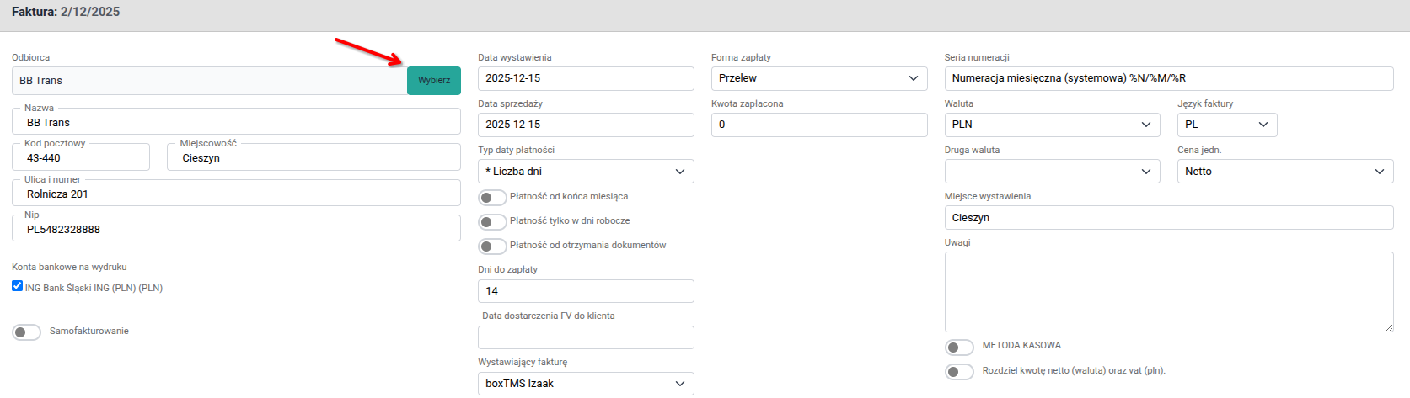1410x398 pixels.
Task: Focus the Dni do zapłaty field
Action: point(586,291)
